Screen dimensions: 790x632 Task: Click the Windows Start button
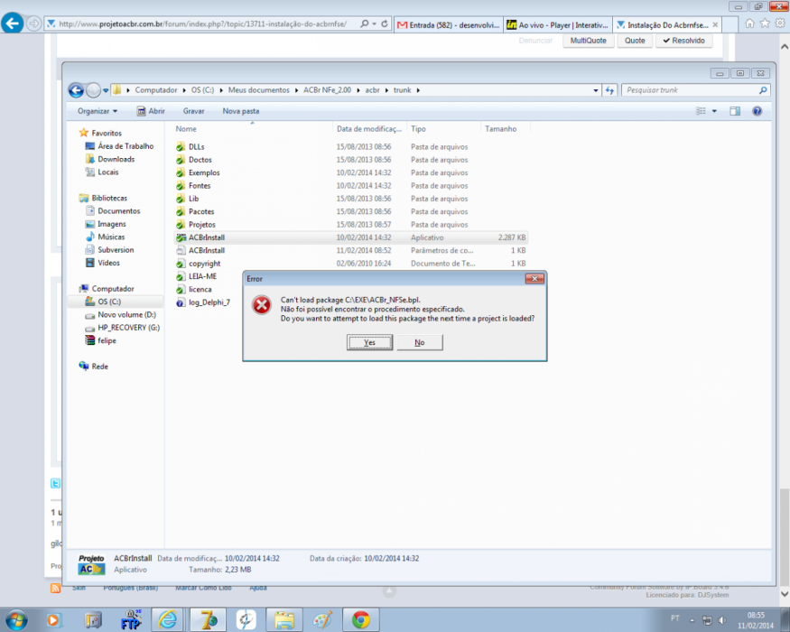[16, 620]
